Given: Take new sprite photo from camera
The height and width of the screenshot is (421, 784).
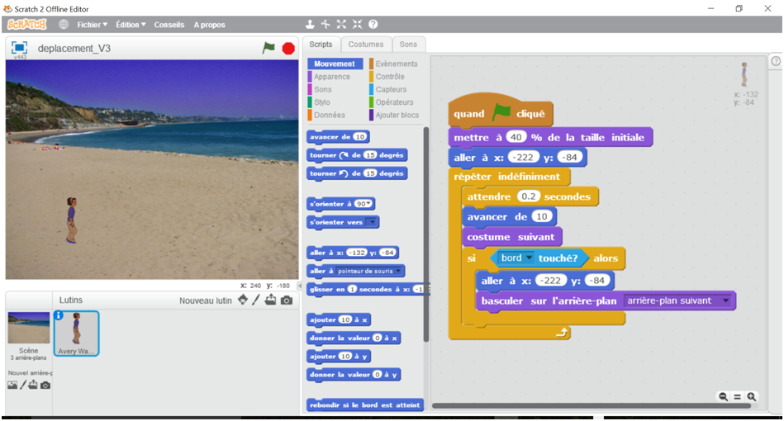Looking at the screenshot, I should (286, 300).
